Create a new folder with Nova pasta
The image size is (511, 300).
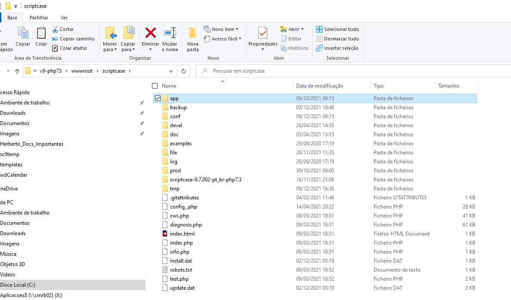192,39
